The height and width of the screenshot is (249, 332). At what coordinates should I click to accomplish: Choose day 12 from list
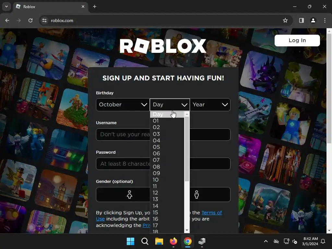(167, 193)
